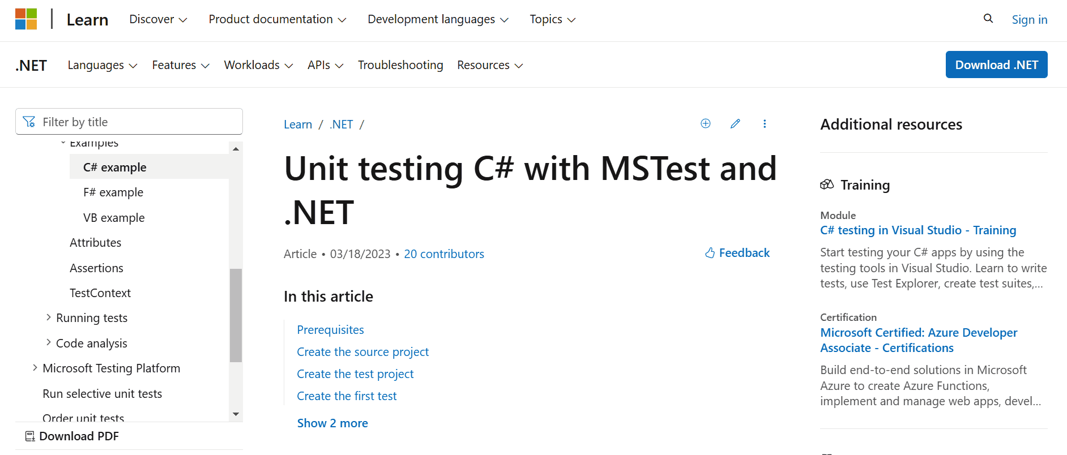Expand Microsoft Testing Platform node

[35, 368]
